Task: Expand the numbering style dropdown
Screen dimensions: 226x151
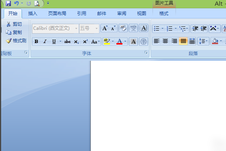Action: [x=176, y=28]
